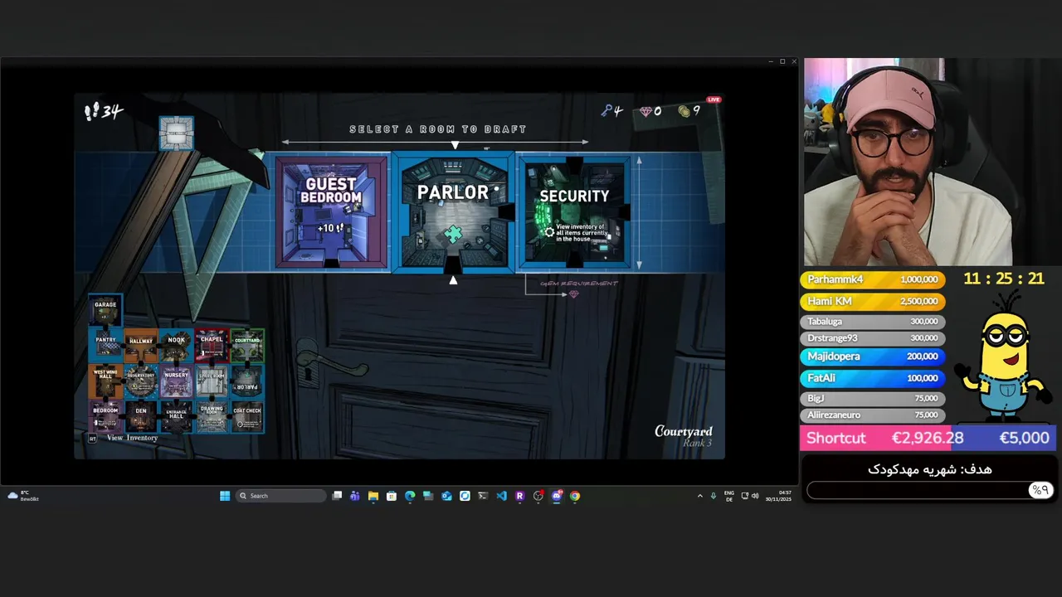
Task: Click the Windows taskbar Search box
Action: click(x=280, y=496)
